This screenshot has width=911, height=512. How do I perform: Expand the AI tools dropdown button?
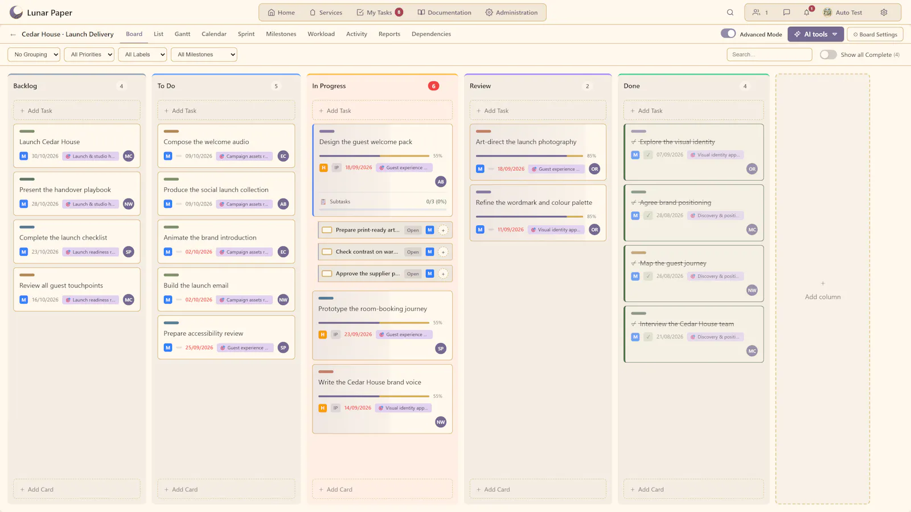coord(816,34)
